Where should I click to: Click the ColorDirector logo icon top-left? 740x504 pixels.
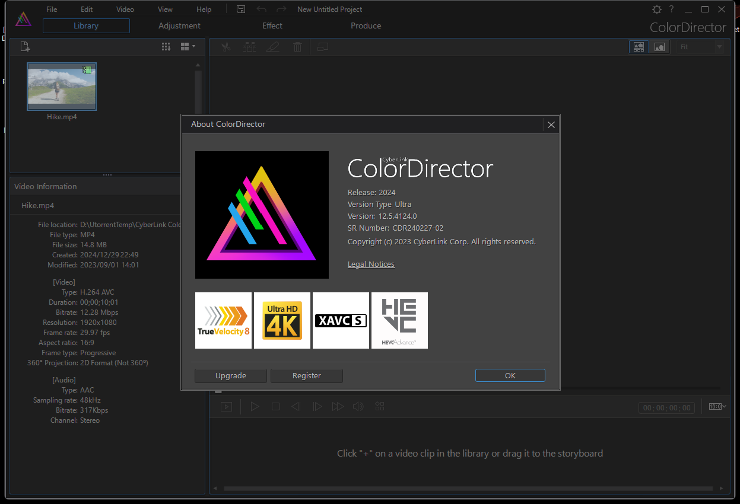(23, 18)
